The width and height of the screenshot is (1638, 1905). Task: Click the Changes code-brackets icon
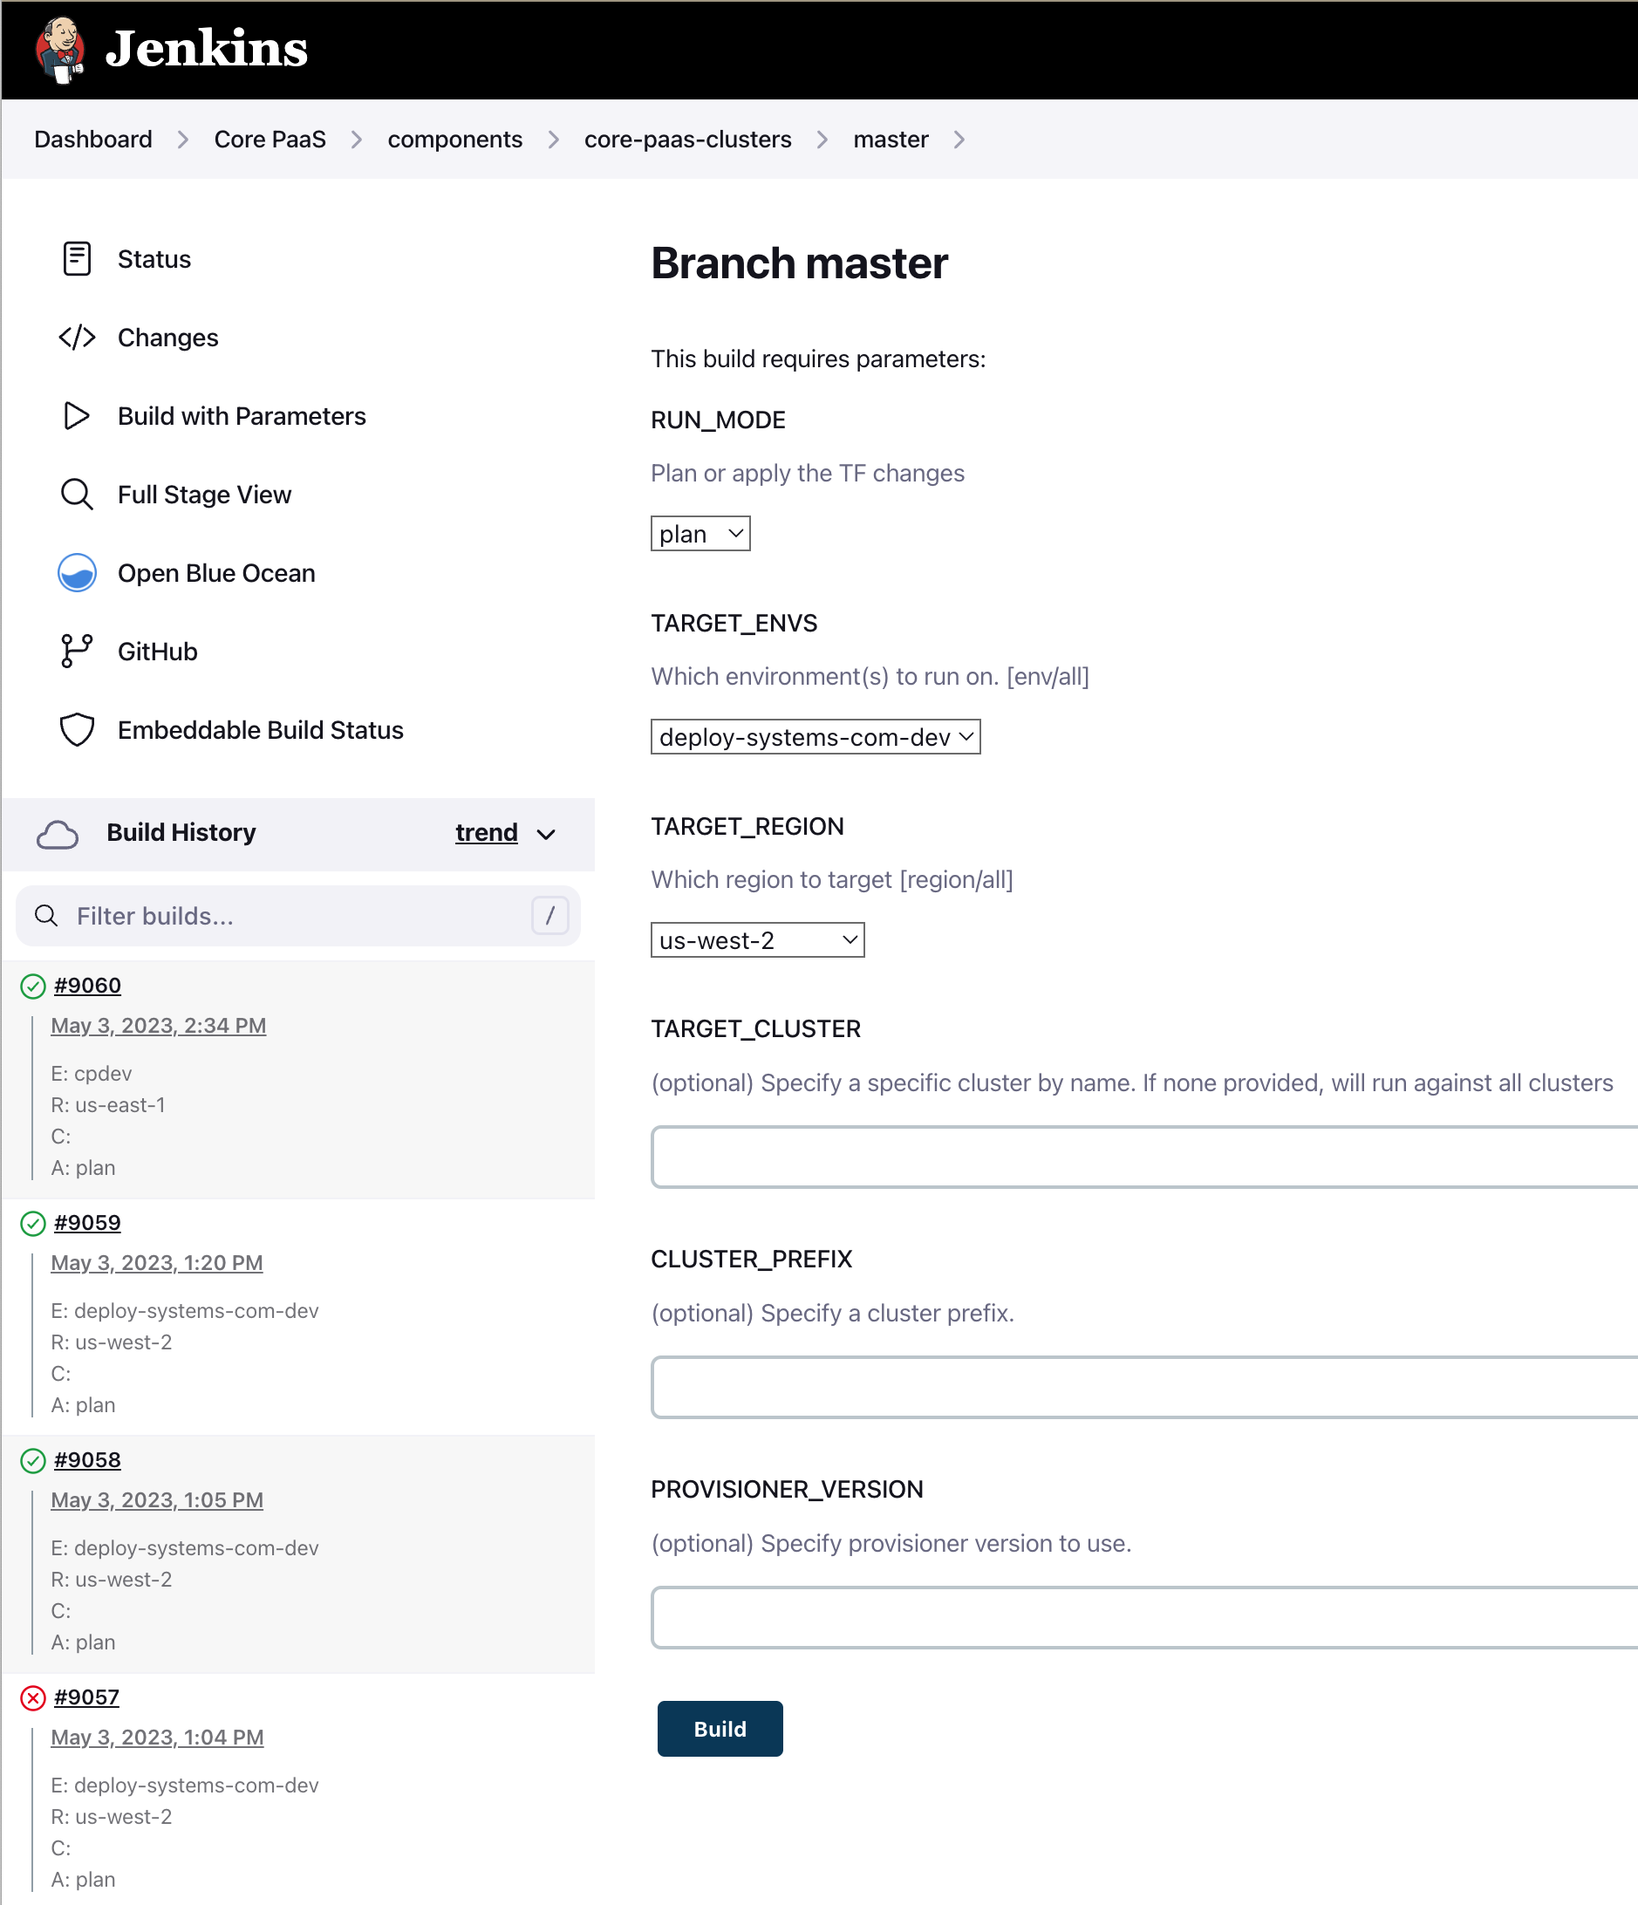pos(78,338)
